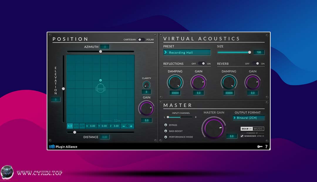
Task: Click the dearVR MUSIC logo badge
Action: pos(252,129)
